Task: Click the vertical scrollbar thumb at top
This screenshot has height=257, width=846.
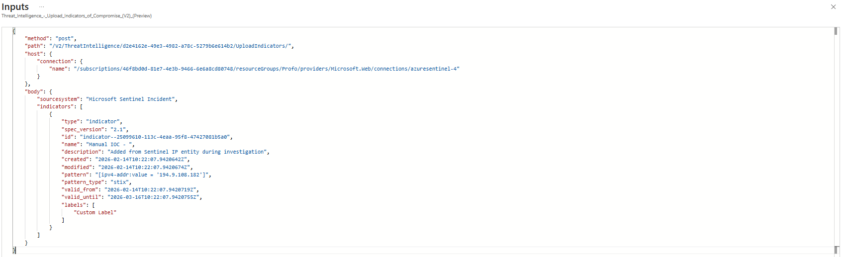Action: click(x=836, y=31)
